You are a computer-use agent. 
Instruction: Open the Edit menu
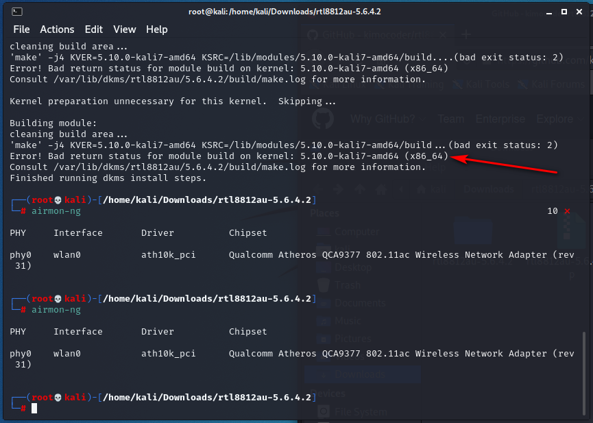(x=93, y=29)
